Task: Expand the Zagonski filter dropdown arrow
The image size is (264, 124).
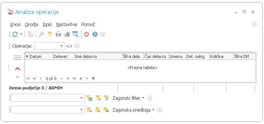Action: (143, 98)
